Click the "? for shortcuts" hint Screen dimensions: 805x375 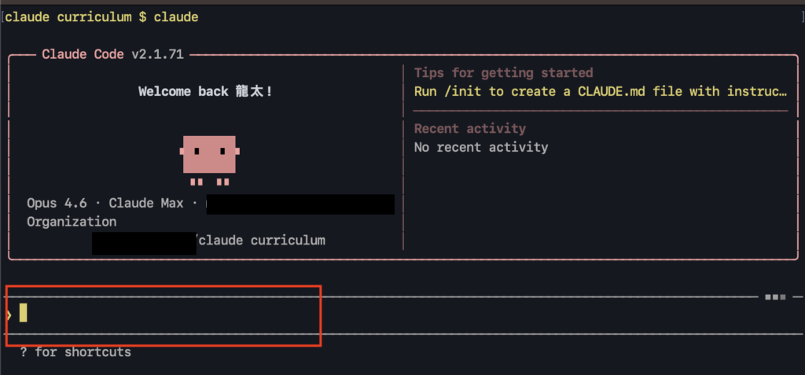[75, 352]
